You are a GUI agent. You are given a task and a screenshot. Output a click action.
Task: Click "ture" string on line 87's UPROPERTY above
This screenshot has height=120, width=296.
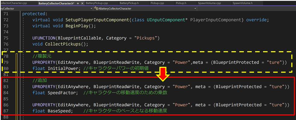point(277,105)
